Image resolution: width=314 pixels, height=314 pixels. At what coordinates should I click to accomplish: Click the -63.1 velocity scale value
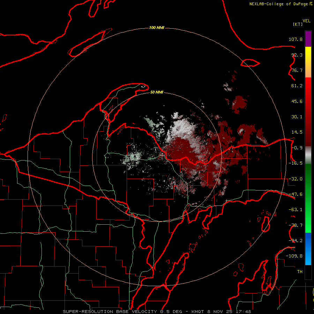pyautogui.click(x=296, y=210)
